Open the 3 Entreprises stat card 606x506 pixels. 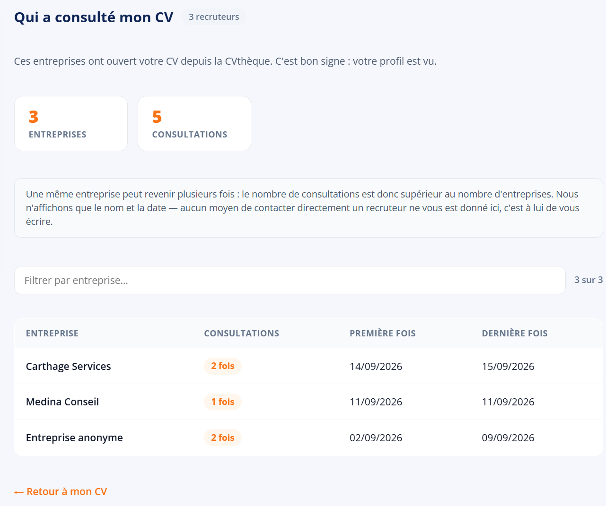tap(71, 124)
